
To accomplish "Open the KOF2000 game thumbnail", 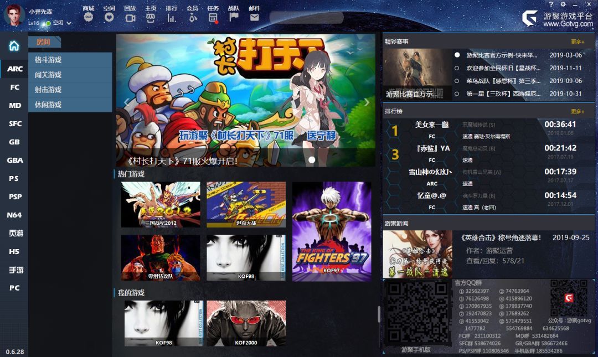I will tap(246, 323).
